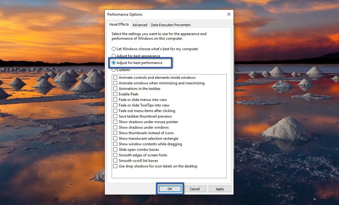
Task: Click the OK button
Action: point(170,189)
